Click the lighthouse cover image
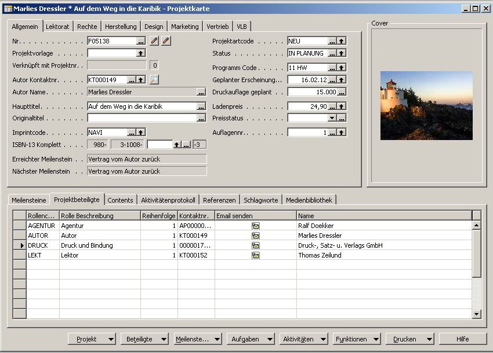Viewport: 493px width, 353px height. [426, 105]
